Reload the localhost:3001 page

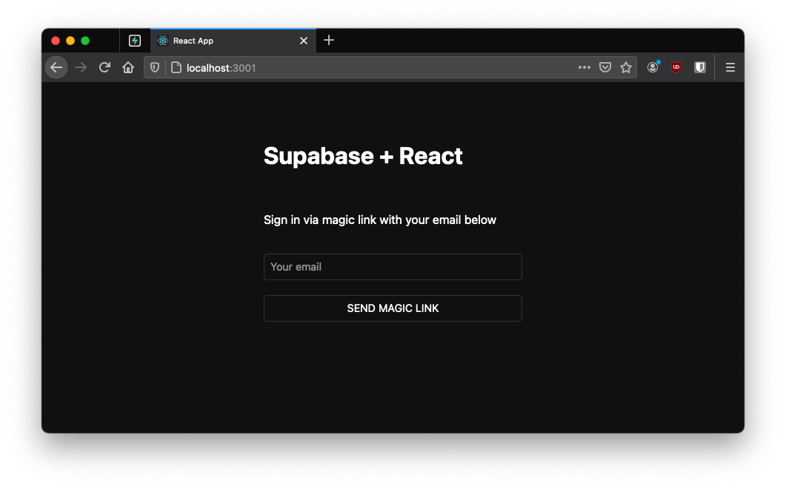tap(104, 67)
